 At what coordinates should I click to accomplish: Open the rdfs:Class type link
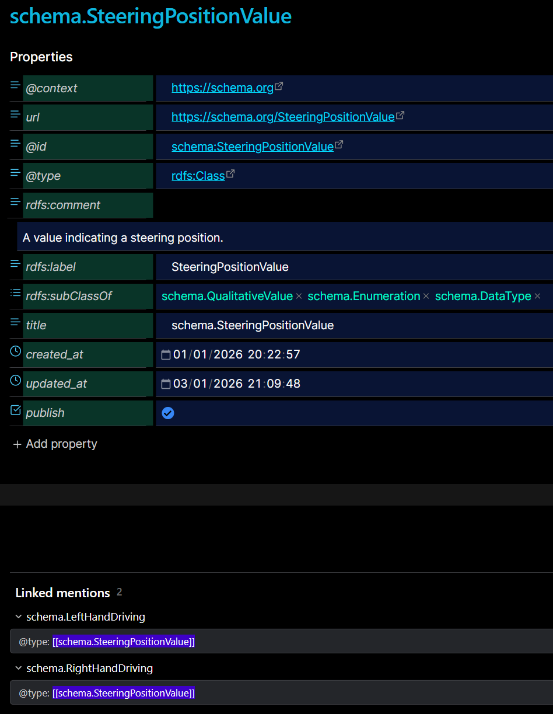(198, 176)
